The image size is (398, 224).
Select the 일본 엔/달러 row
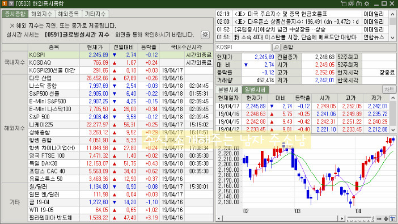coord(120,195)
